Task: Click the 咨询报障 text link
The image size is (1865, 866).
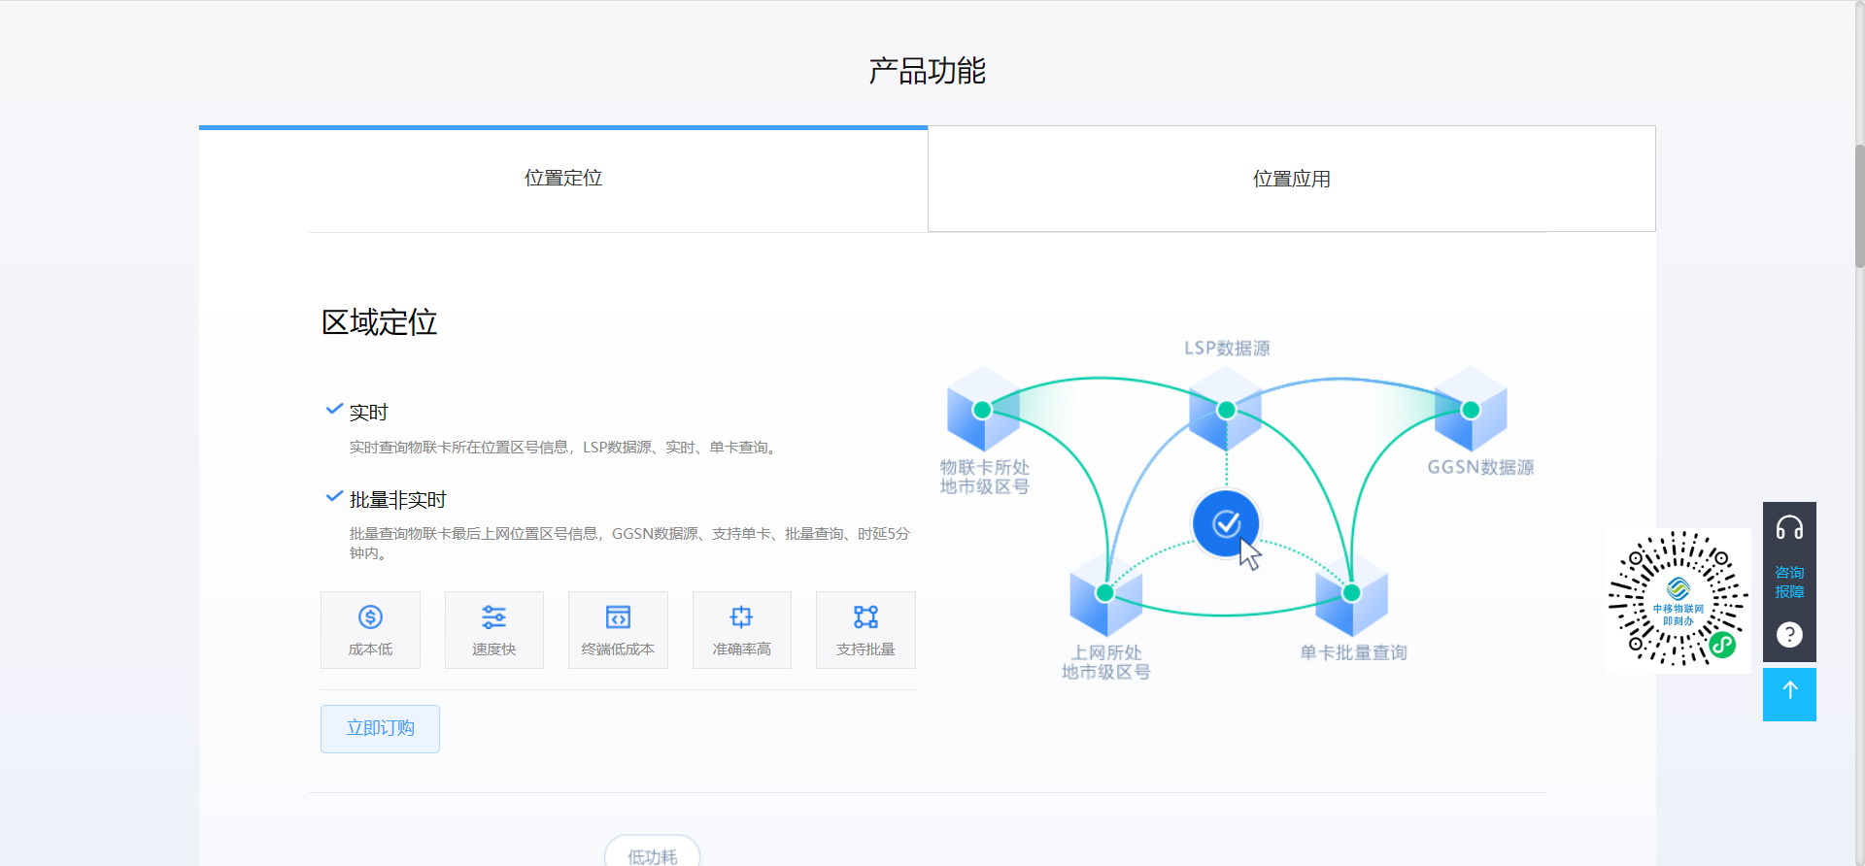Action: click(x=1789, y=582)
